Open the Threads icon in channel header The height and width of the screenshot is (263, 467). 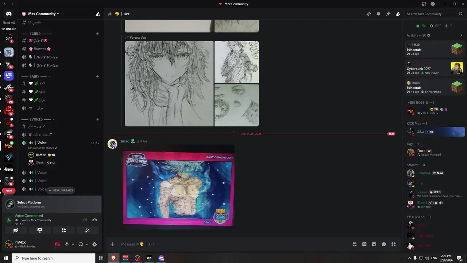point(369,14)
